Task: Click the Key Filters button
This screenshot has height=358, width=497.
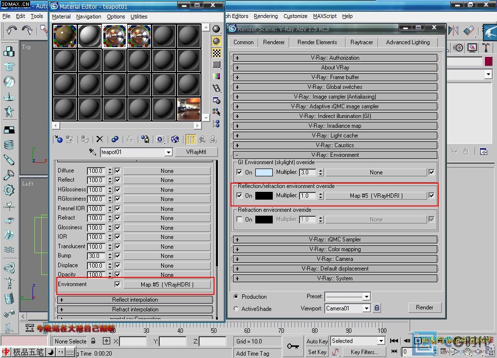Action: pos(364,352)
